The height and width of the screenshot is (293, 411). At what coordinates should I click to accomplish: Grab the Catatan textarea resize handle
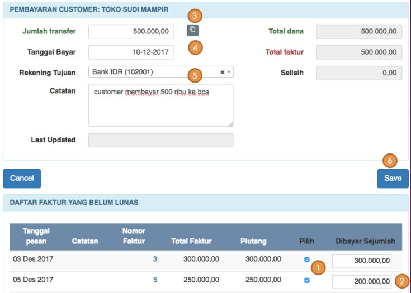pos(230,124)
